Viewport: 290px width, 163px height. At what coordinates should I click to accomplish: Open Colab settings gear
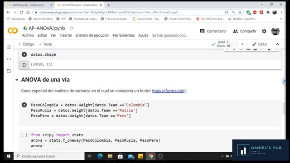point(264,31)
